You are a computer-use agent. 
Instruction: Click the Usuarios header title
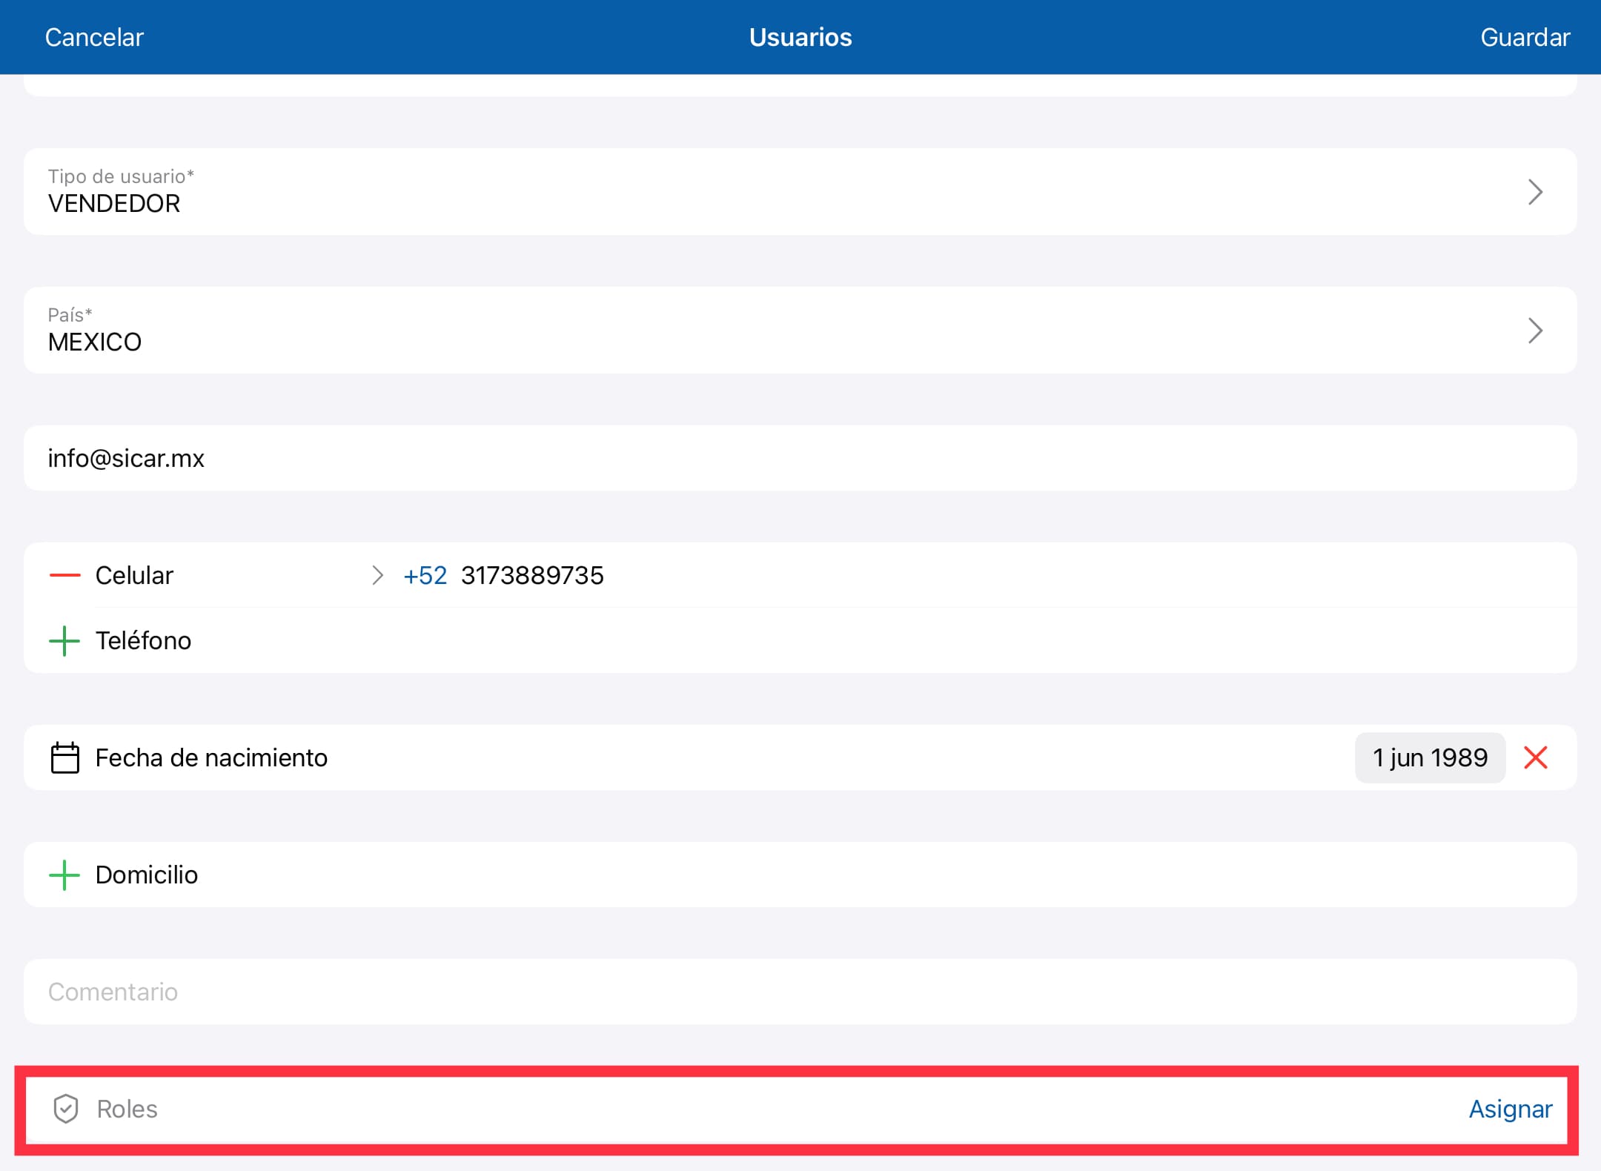click(x=800, y=37)
